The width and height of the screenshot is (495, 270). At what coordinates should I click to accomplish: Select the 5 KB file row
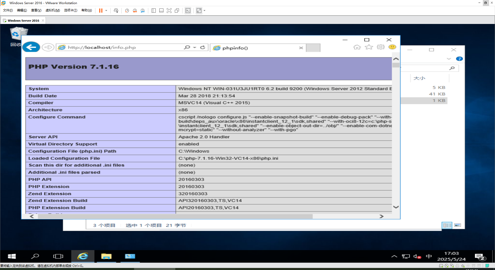point(424,88)
